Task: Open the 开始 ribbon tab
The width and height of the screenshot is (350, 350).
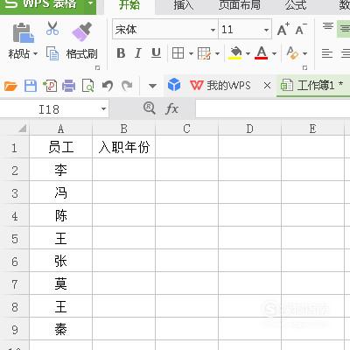Action: (x=129, y=5)
